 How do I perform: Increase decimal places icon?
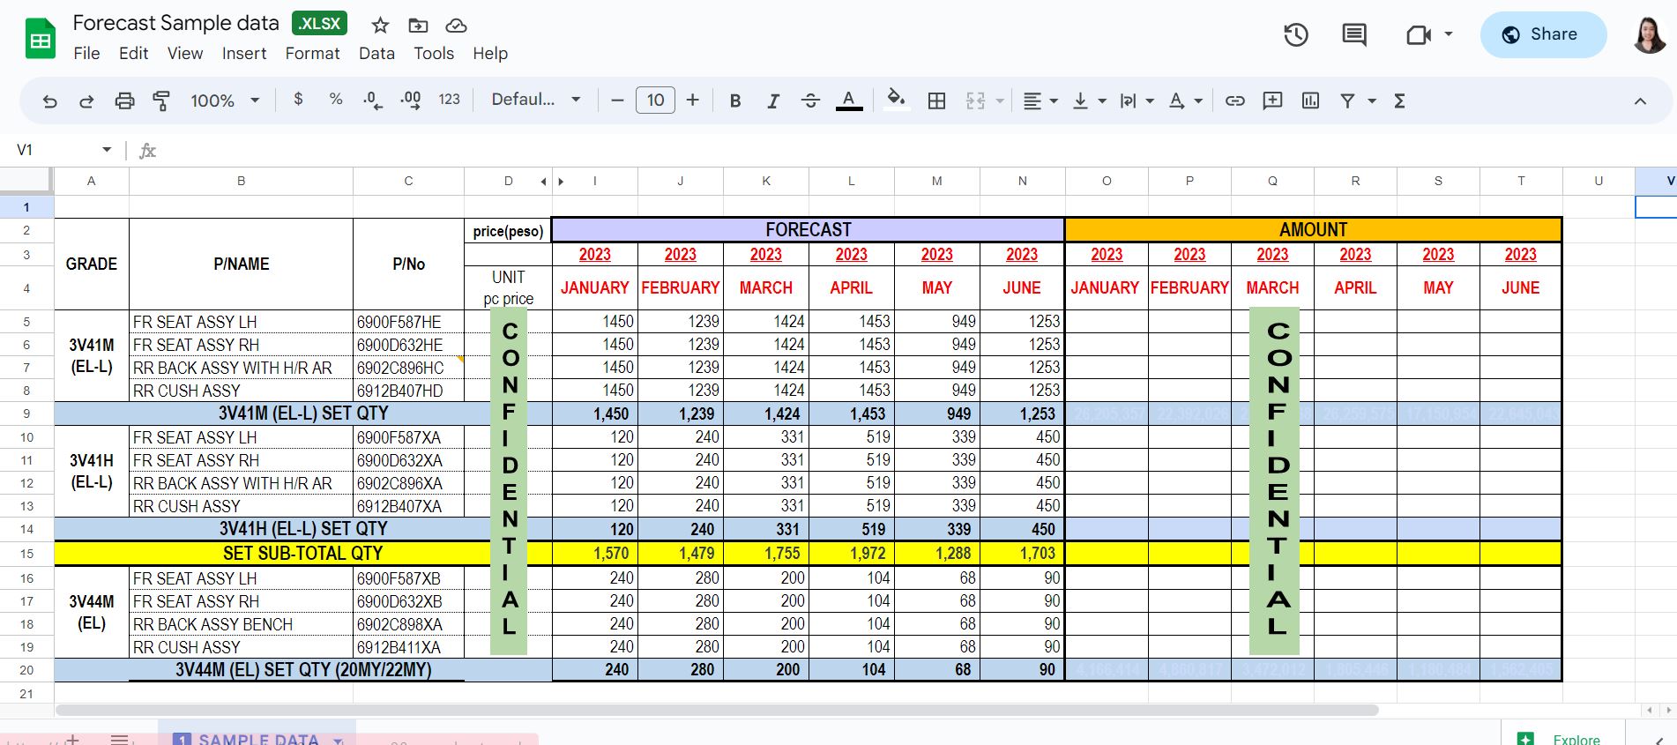coord(410,101)
